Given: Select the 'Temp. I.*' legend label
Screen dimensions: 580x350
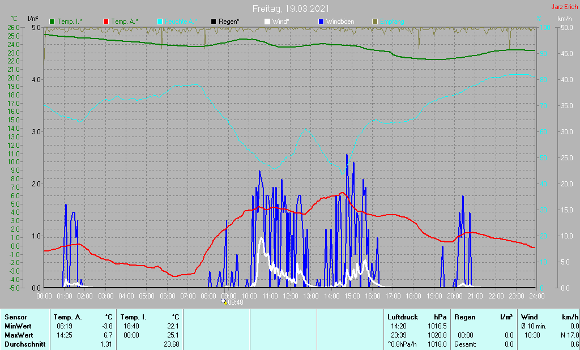Looking at the screenshot, I should point(70,22).
